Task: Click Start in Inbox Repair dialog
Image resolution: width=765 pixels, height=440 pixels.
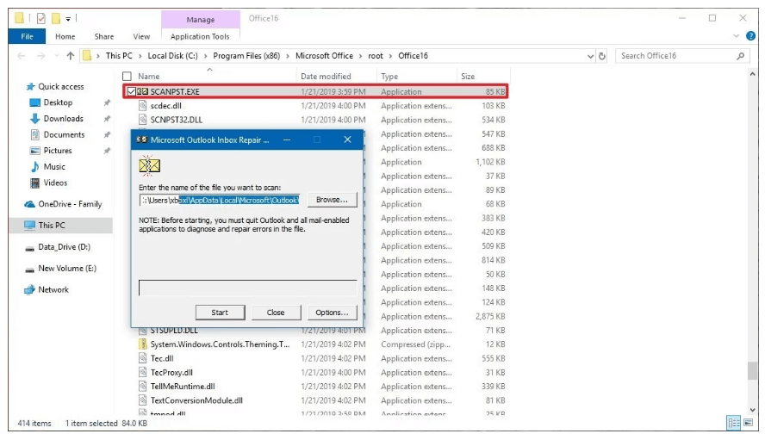Action: coord(220,313)
